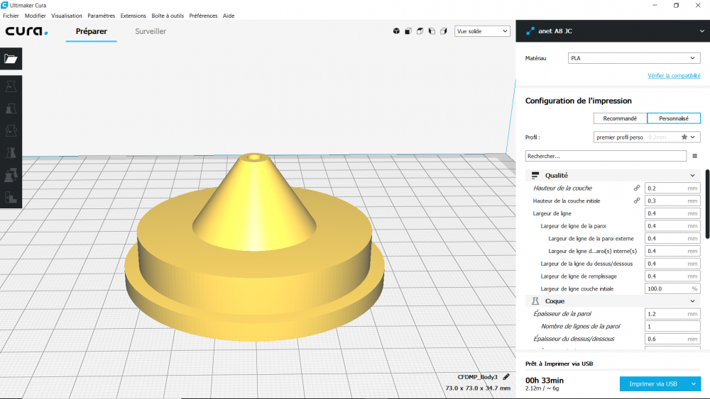Switch camera to 3D isometric view cube
The image size is (710, 399).
396,31
